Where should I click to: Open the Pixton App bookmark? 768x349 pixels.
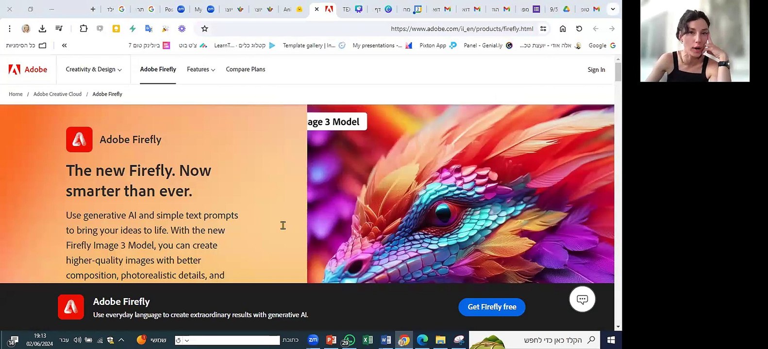tap(438, 45)
